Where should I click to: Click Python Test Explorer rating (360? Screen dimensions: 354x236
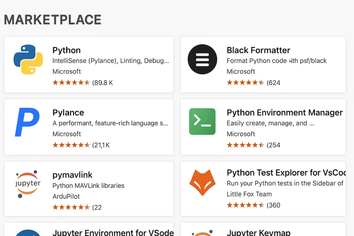(253, 205)
